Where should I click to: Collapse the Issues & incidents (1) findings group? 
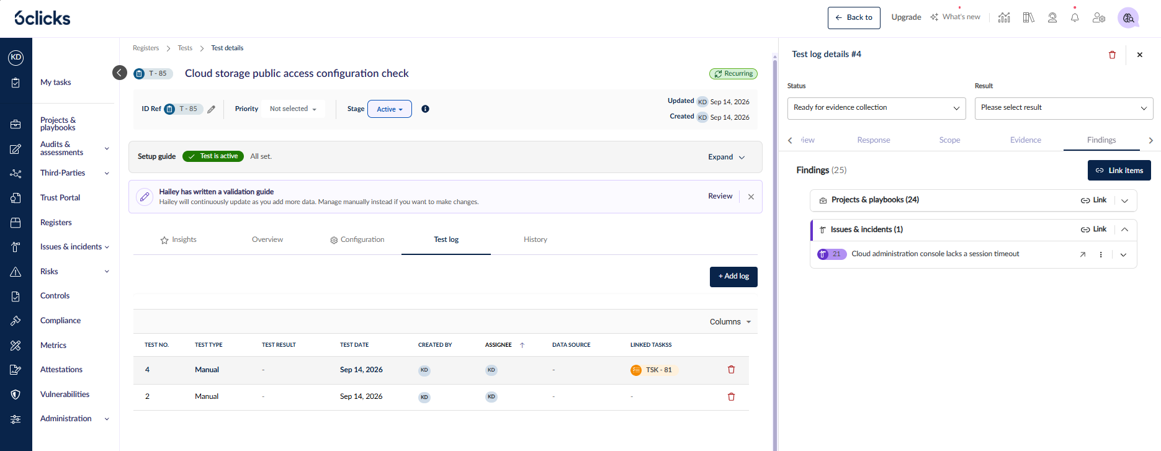coord(1124,230)
